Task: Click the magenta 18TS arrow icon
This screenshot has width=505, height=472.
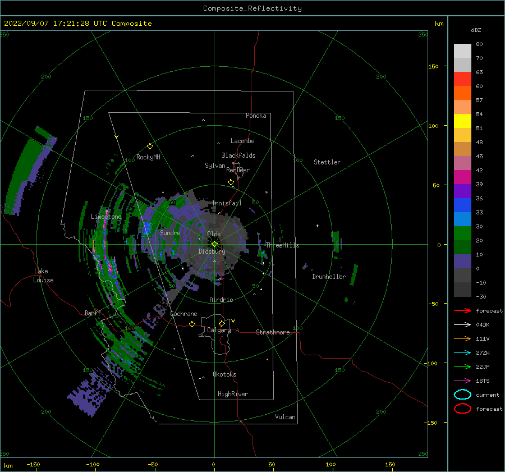Action: (462, 381)
